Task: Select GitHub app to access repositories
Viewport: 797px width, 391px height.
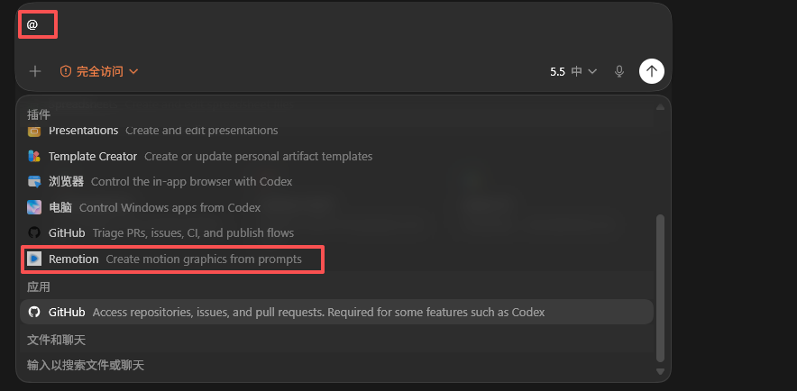Action: coord(336,312)
